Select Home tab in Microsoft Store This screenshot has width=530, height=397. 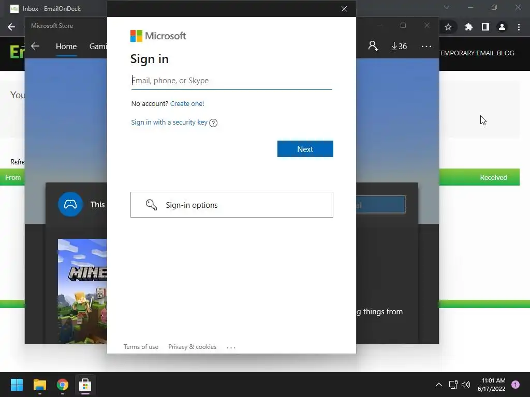click(66, 46)
